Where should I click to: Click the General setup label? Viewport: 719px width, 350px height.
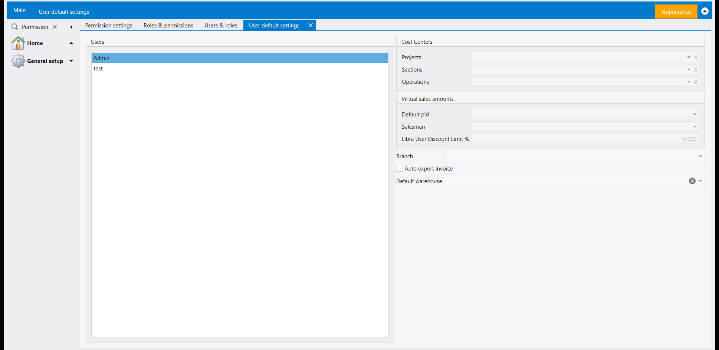click(x=45, y=61)
